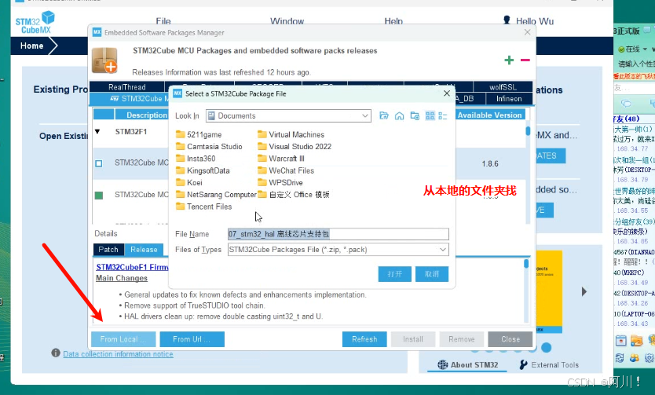Click the Description column header
The height and width of the screenshot is (395, 655).
[x=142, y=115]
